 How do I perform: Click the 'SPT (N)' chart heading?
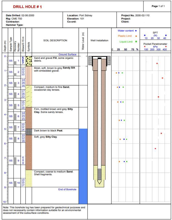pos(155,34)
